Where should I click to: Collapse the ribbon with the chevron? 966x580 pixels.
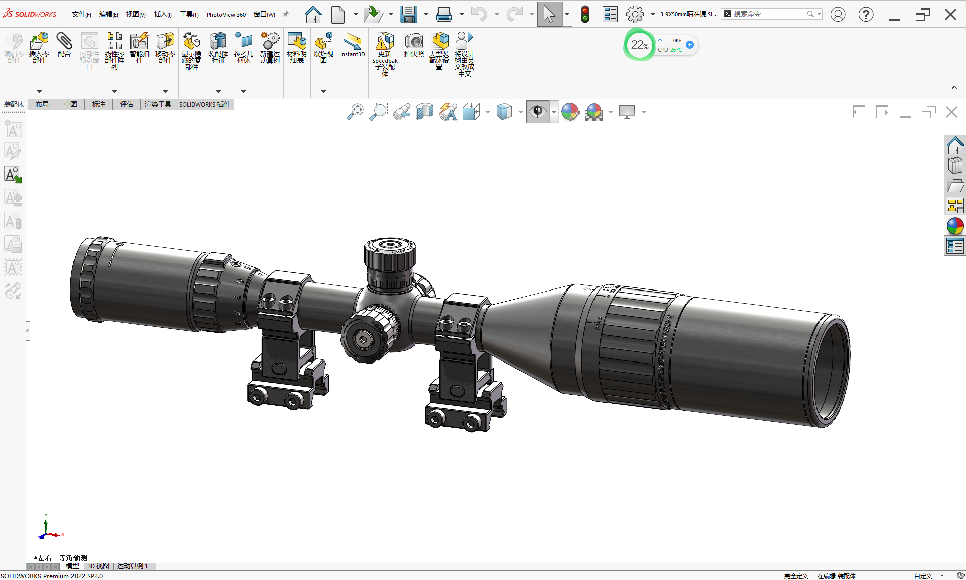click(954, 88)
